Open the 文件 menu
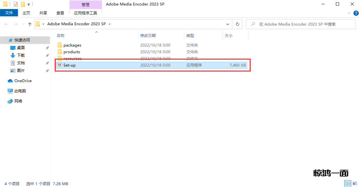 pyautogui.click(x=9, y=13)
